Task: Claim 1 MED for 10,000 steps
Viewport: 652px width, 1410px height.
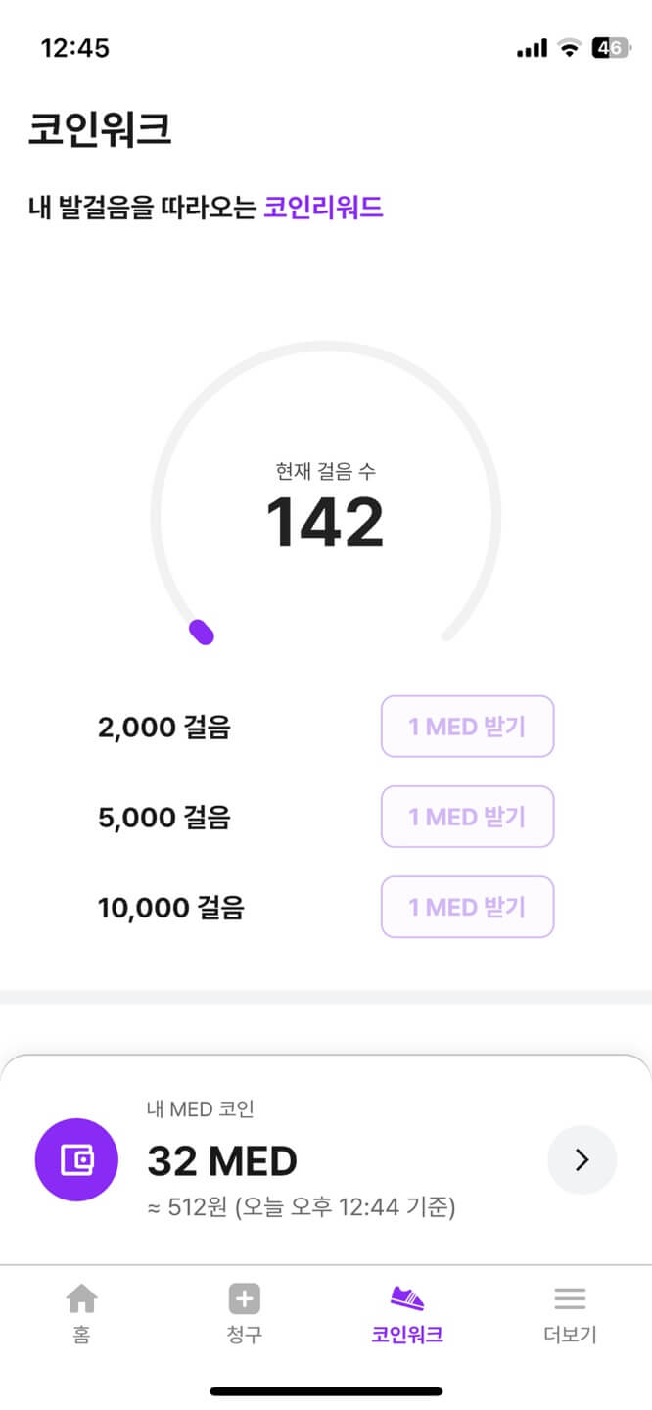Action: [467, 907]
